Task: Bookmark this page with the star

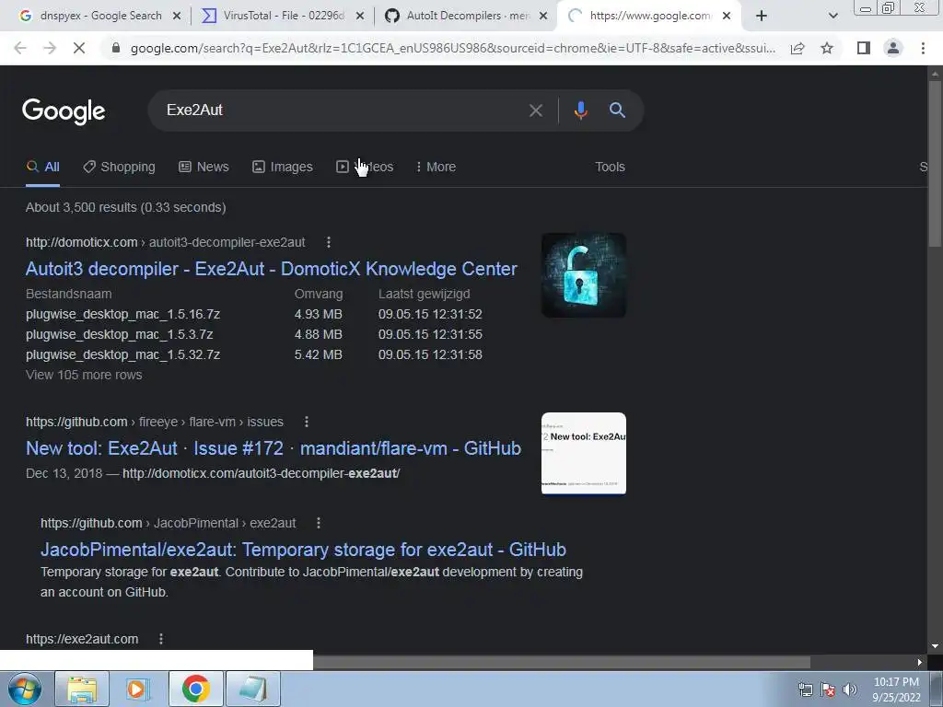Action: (x=827, y=48)
